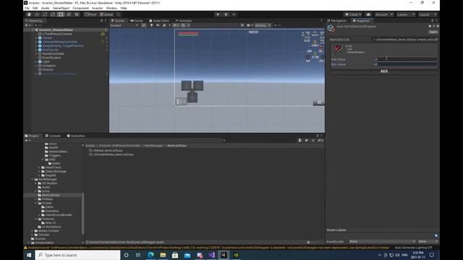Select the custom editor tools icon
This screenshot has height=260, width=463.
coord(77,14)
